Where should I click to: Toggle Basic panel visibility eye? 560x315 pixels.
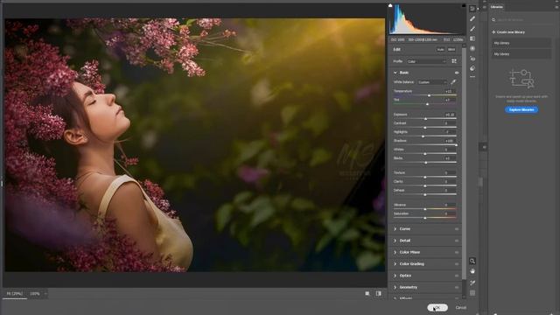tap(457, 73)
